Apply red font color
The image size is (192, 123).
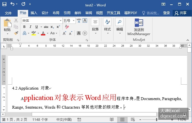(x=43, y=33)
